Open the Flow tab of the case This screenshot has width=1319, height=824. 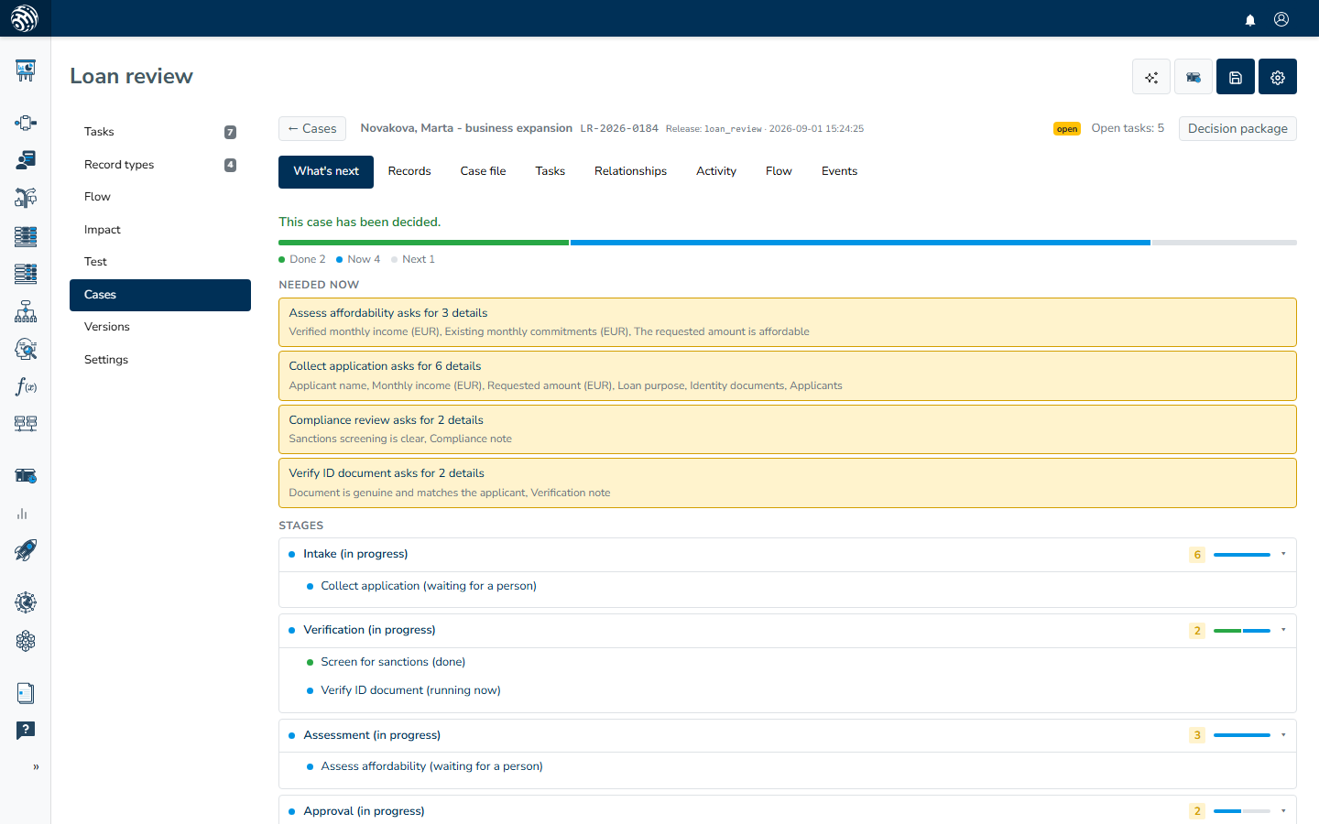[779, 171]
